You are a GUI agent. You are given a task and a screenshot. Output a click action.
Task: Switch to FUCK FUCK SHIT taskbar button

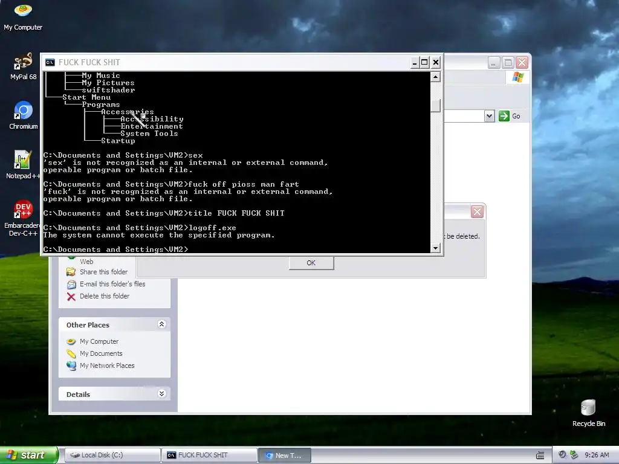click(x=209, y=456)
